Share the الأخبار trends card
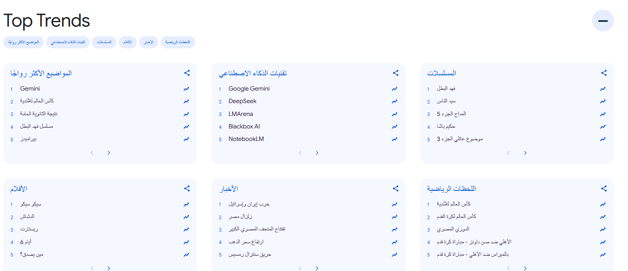The width and height of the screenshot is (628, 271). (x=395, y=188)
